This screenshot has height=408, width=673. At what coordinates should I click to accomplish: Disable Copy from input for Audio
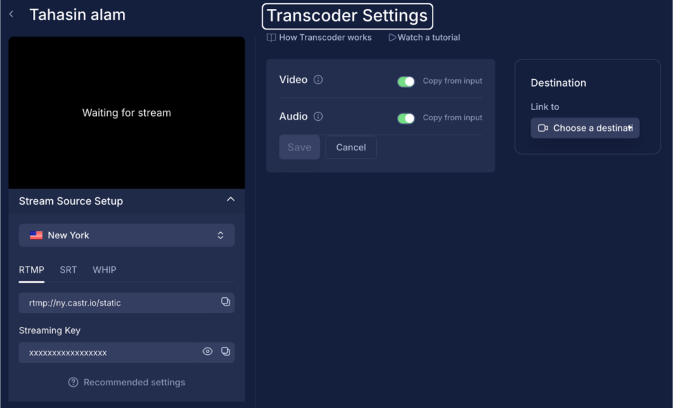pyautogui.click(x=406, y=117)
